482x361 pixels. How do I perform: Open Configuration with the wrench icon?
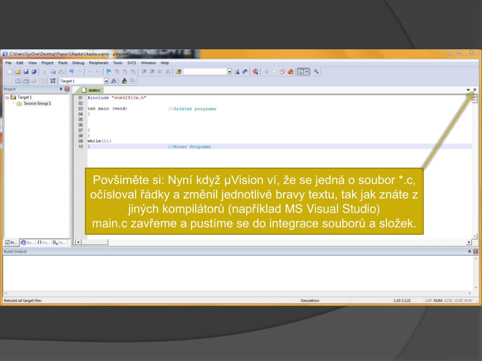pyautogui.click(x=316, y=72)
